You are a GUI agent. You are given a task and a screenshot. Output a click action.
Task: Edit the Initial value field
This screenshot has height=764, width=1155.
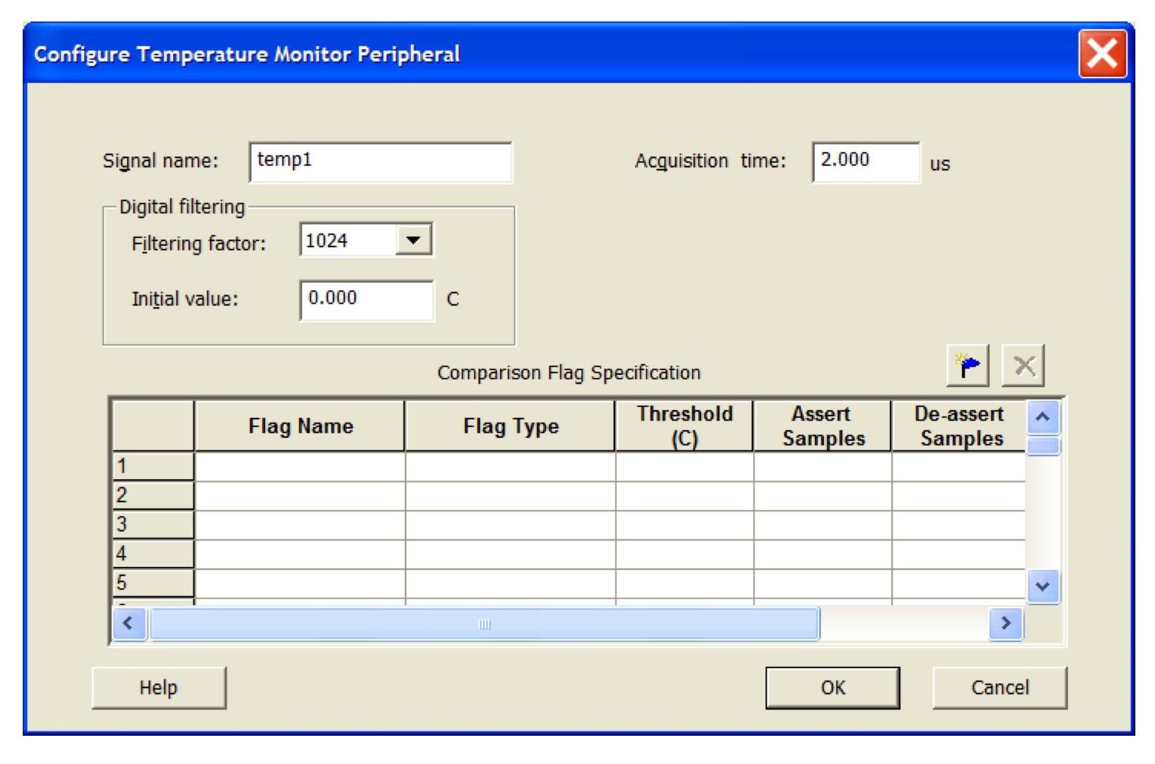coord(367,300)
